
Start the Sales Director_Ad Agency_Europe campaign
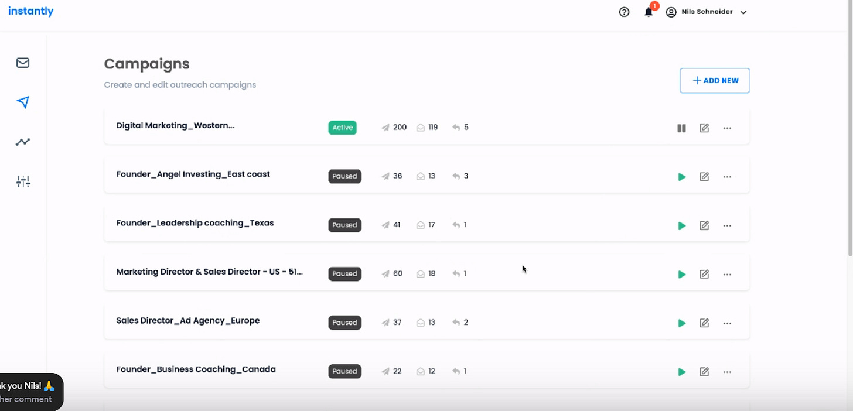[x=681, y=323]
